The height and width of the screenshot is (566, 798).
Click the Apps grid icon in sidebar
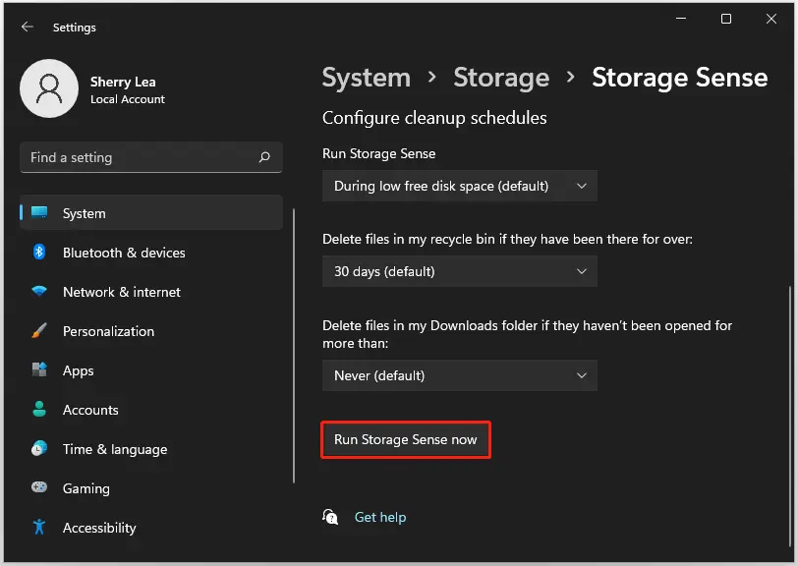pos(39,370)
